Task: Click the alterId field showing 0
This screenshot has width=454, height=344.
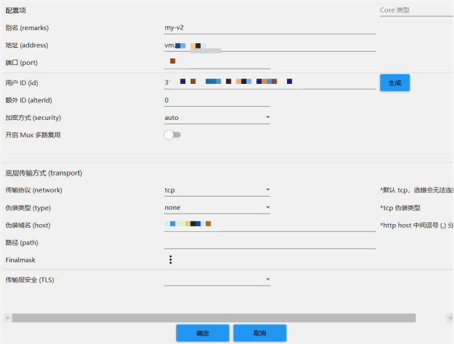Action: [217, 100]
